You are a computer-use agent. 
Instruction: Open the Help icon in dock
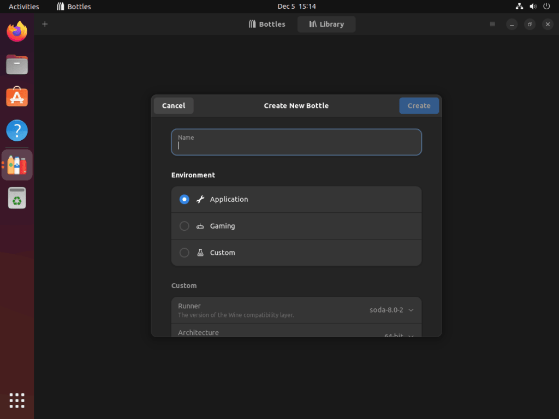[x=17, y=131]
